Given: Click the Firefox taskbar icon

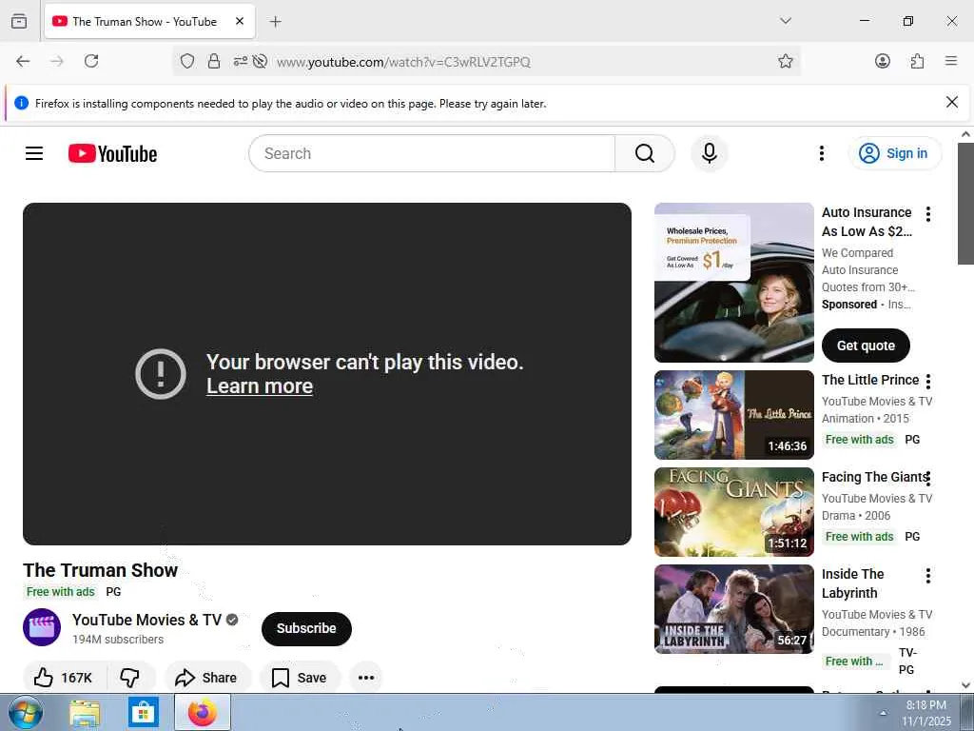Looking at the screenshot, I should 203,712.
